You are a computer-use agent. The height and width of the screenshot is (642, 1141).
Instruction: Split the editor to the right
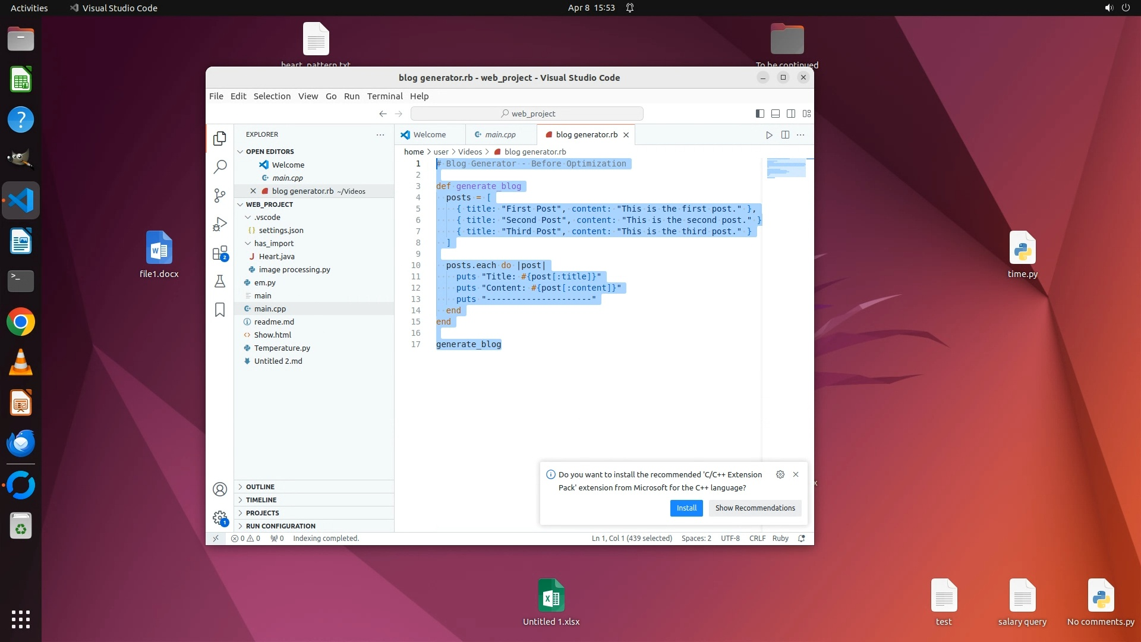[785, 135]
